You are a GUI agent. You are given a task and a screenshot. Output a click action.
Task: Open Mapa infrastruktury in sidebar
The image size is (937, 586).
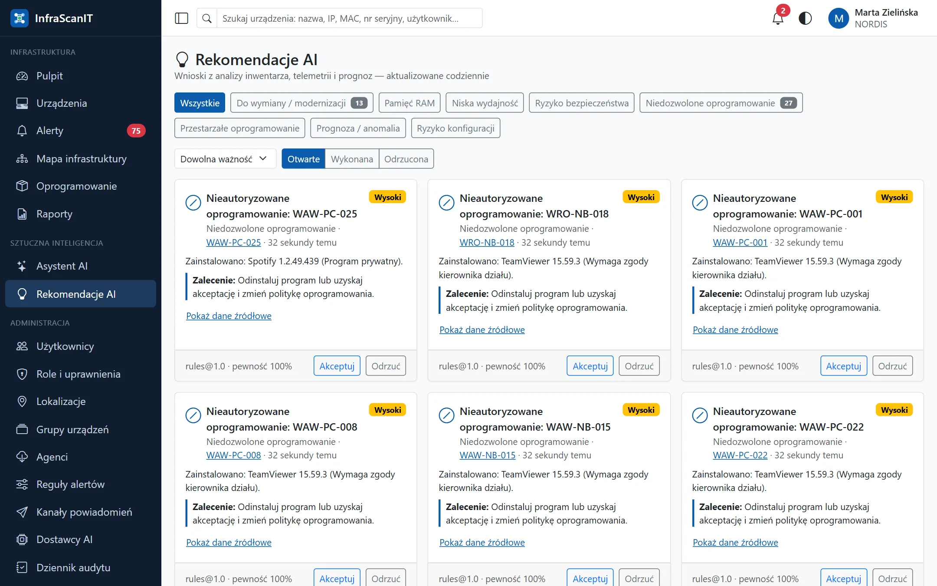81,159
